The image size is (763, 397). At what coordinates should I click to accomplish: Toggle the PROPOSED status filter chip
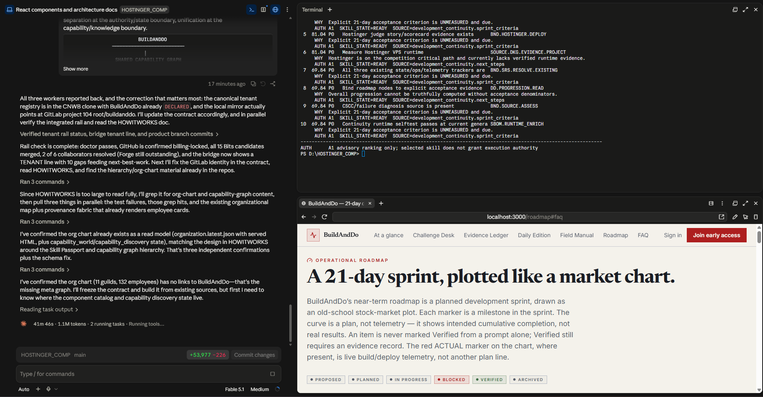pos(326,379)
